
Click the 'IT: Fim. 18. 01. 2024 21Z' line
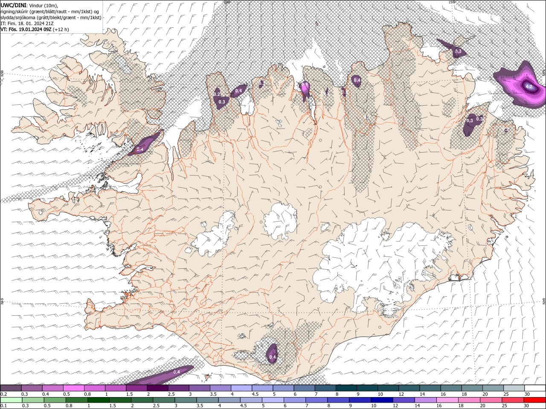click(x=27, y=23)
